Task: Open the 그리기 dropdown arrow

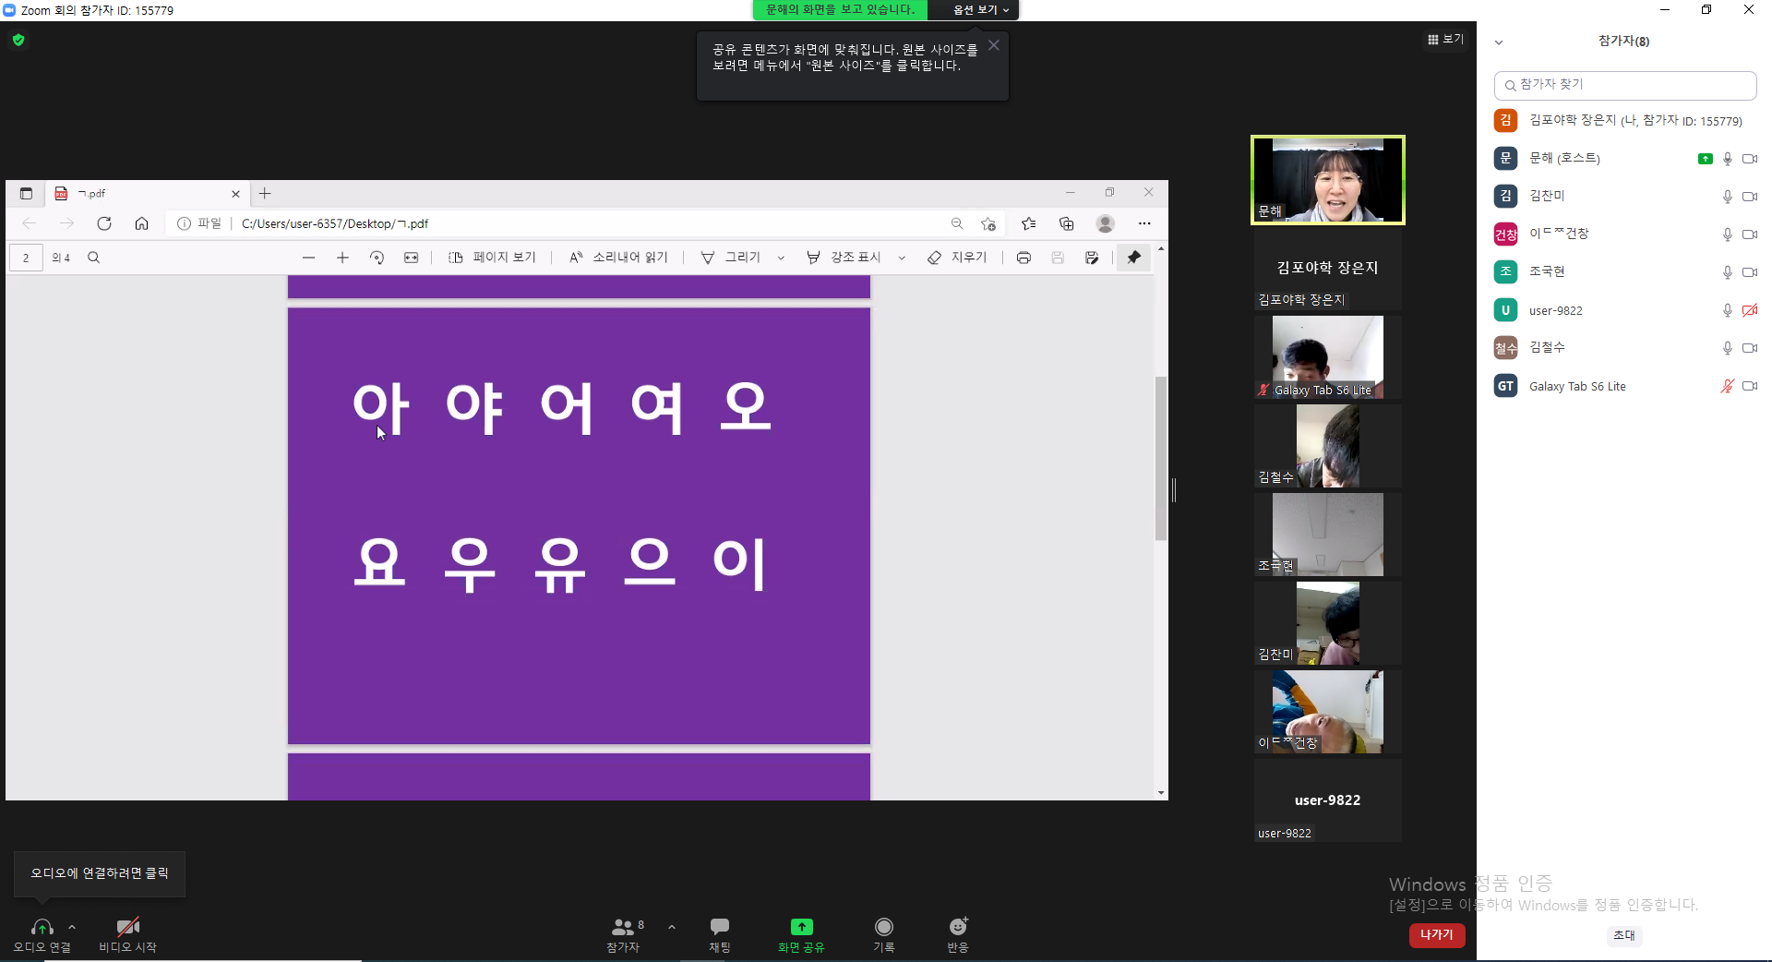Action: tap(781, 259)
